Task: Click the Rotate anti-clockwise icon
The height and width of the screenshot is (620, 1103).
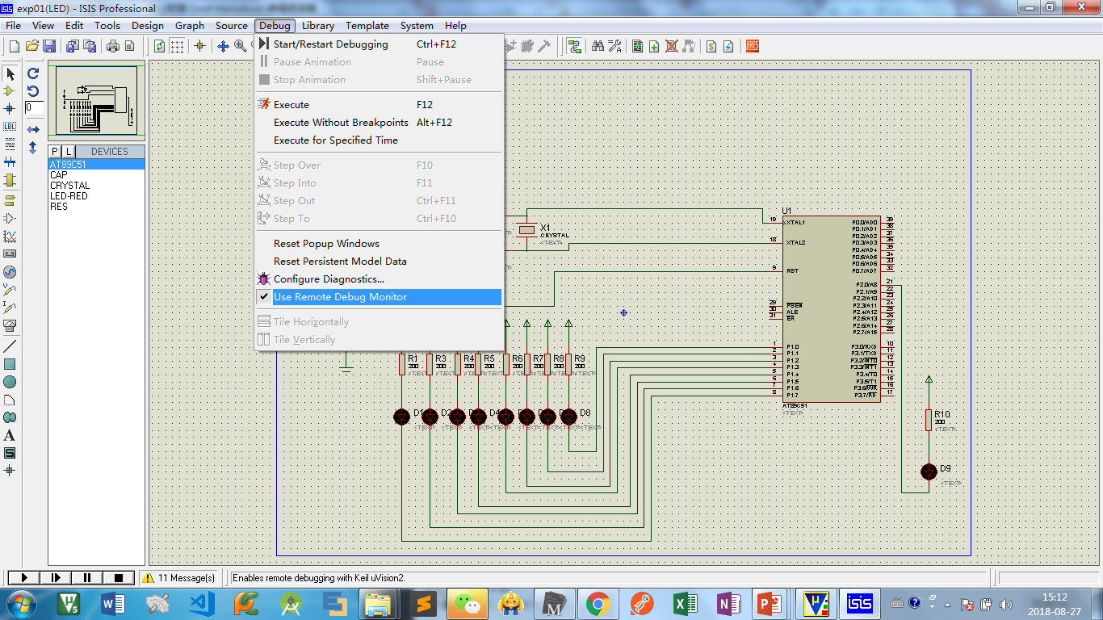Action: (33, 90)
